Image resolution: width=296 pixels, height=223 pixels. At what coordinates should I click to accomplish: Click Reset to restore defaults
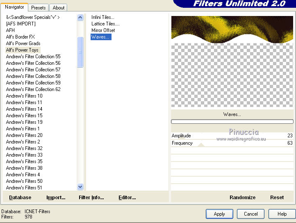click(x=277, y=198)
